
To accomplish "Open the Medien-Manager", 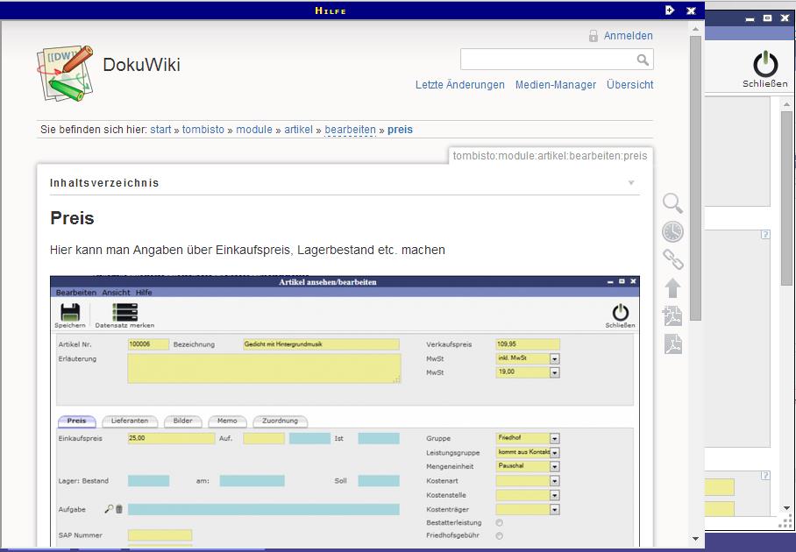I will 555,85.
